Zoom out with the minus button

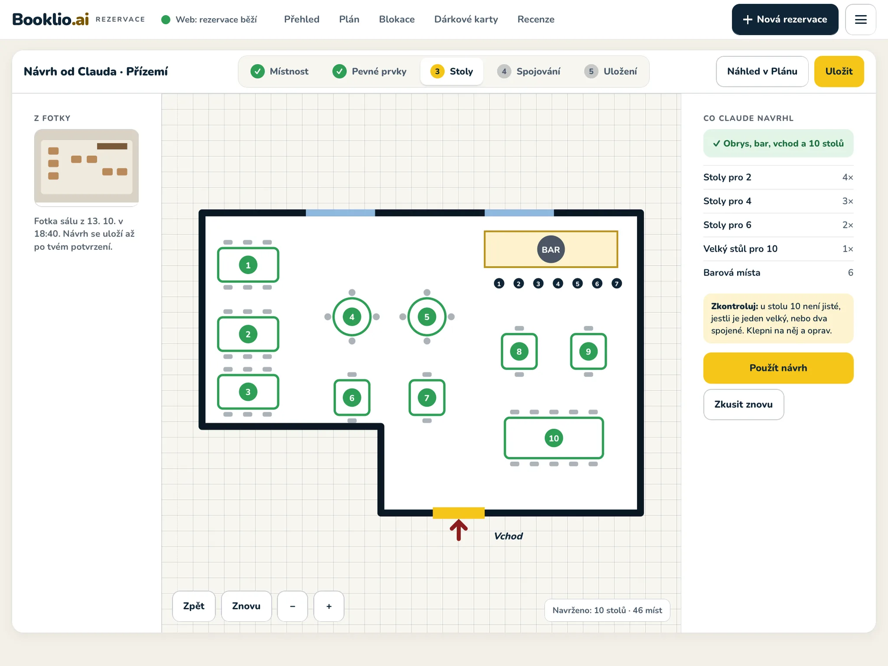click(293, 606)
